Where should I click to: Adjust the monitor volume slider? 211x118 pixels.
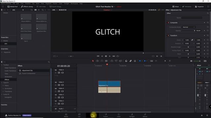coord(197,61)
